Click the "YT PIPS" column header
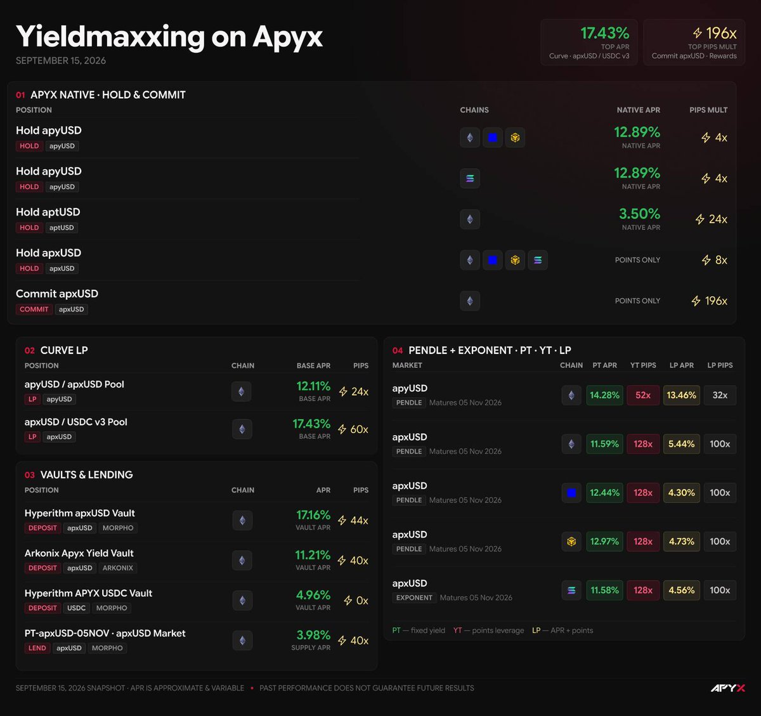This screenshot has width=761, height=716. 643,365
